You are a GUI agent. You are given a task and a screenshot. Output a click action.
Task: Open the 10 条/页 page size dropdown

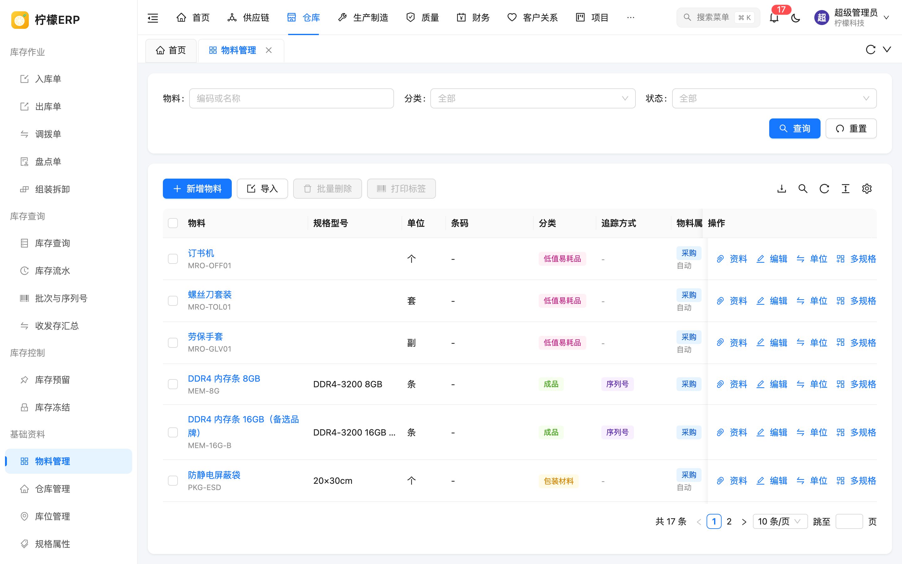(780, 521)
